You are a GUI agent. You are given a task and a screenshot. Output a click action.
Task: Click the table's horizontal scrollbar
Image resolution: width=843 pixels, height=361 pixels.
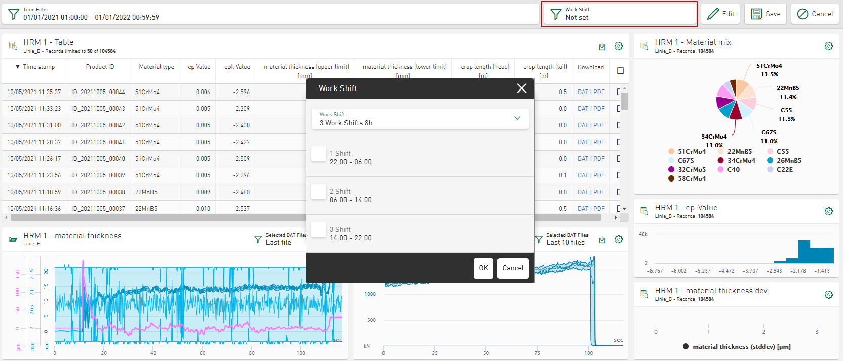[304, 218]
